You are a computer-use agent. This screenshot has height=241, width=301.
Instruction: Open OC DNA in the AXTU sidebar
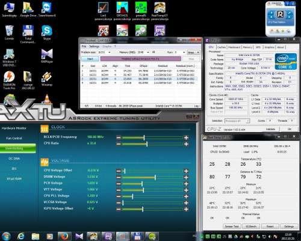pos(14,158)
